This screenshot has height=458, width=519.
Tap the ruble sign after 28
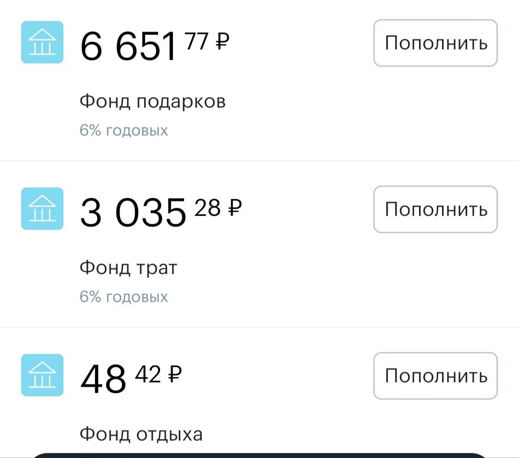click(x=235, y=207)
